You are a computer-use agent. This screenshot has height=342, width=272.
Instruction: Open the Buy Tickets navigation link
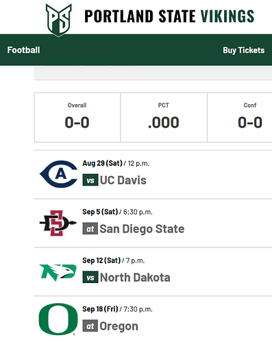coord(244,50)
